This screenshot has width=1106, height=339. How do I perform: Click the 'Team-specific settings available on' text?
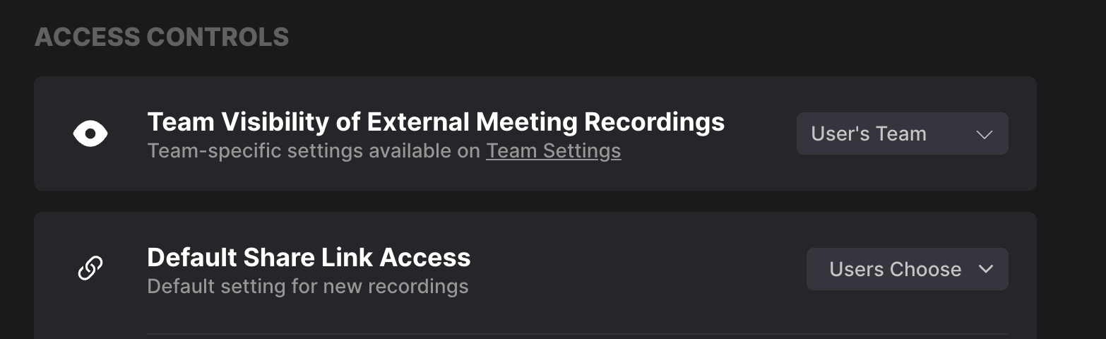coord(314,151)
